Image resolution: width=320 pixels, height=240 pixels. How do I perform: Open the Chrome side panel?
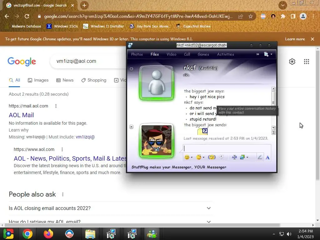click(293, 16)
